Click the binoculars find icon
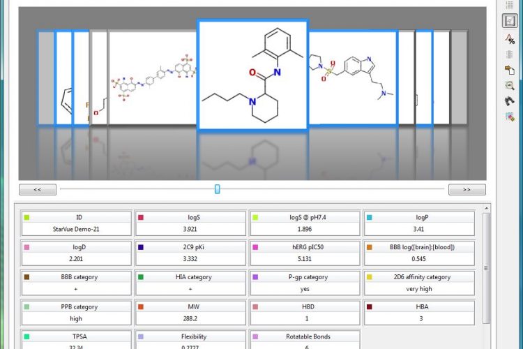Viewport: 523px width, 349px height. click(509, 101)
